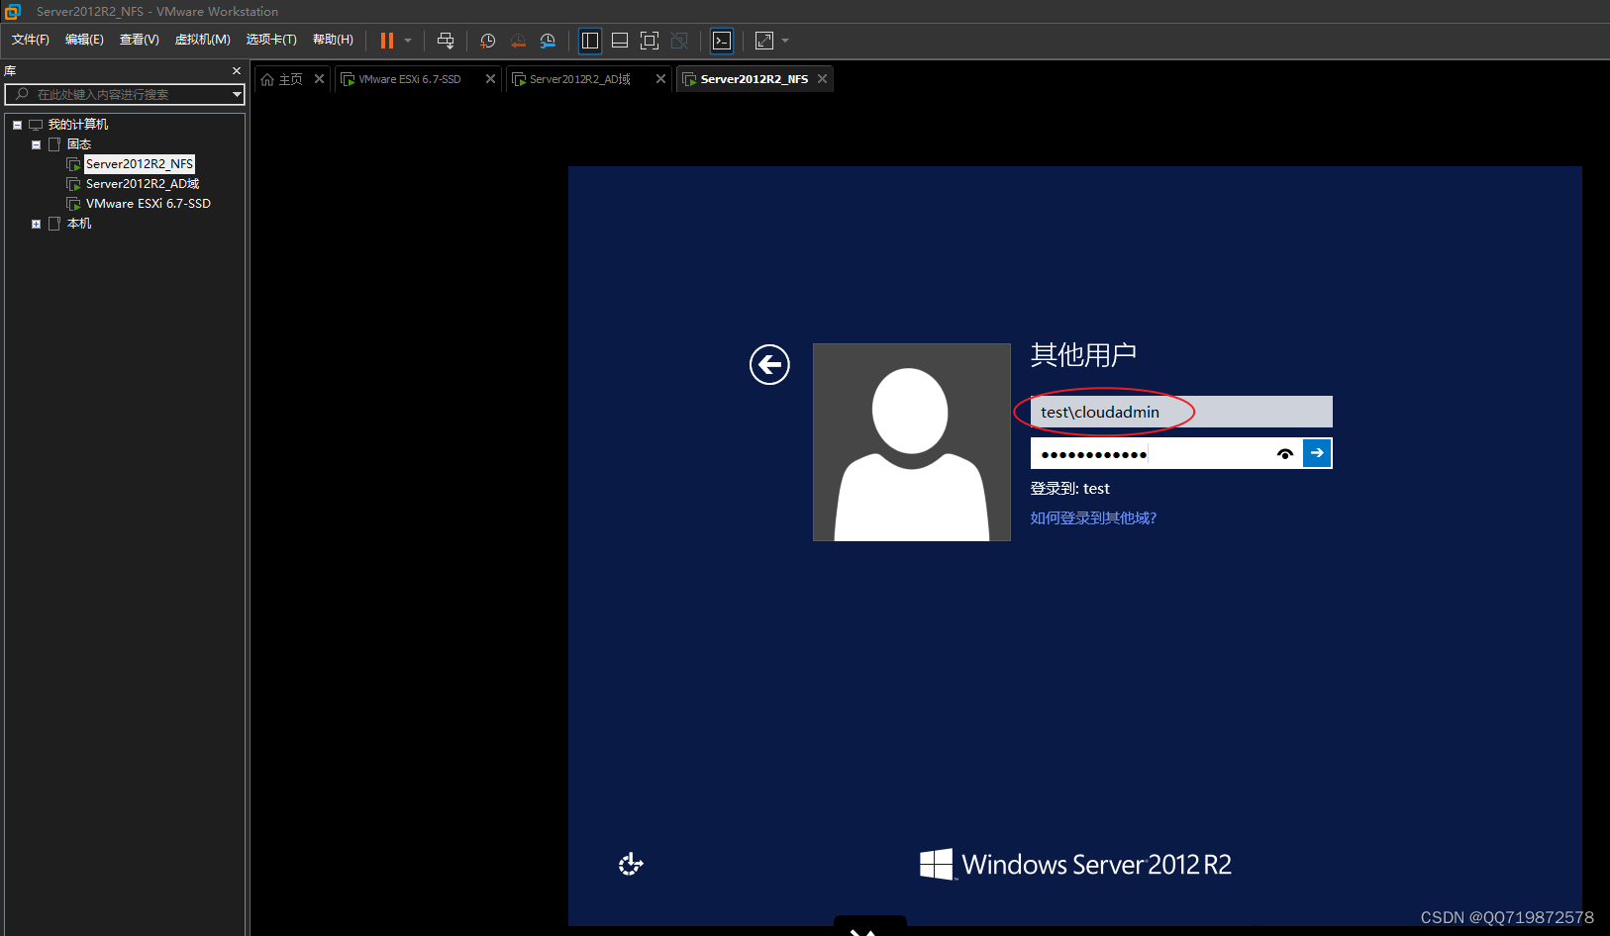Click the magnifier icon in the library search
Image resolution: width=1610 pixels, height=936 pixels.
22,94
